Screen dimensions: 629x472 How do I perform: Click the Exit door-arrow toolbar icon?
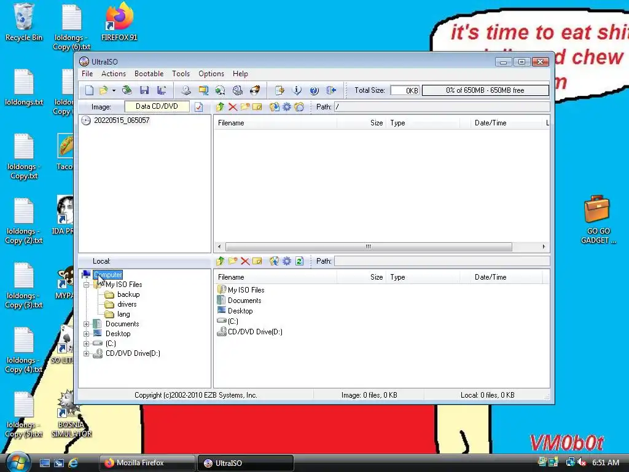331,90
